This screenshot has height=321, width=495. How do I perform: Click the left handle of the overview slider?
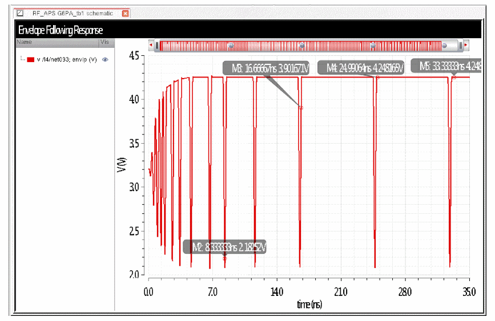coord(157,46)
